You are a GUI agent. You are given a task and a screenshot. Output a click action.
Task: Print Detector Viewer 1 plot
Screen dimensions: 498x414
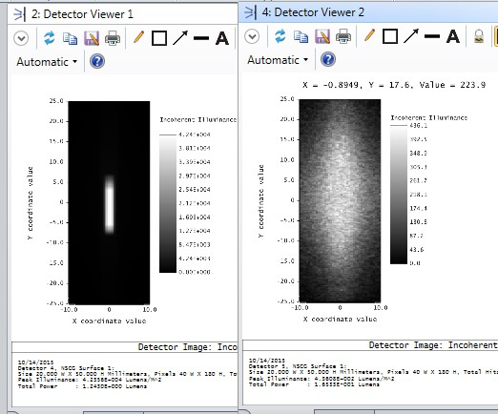tap(113, 38)
